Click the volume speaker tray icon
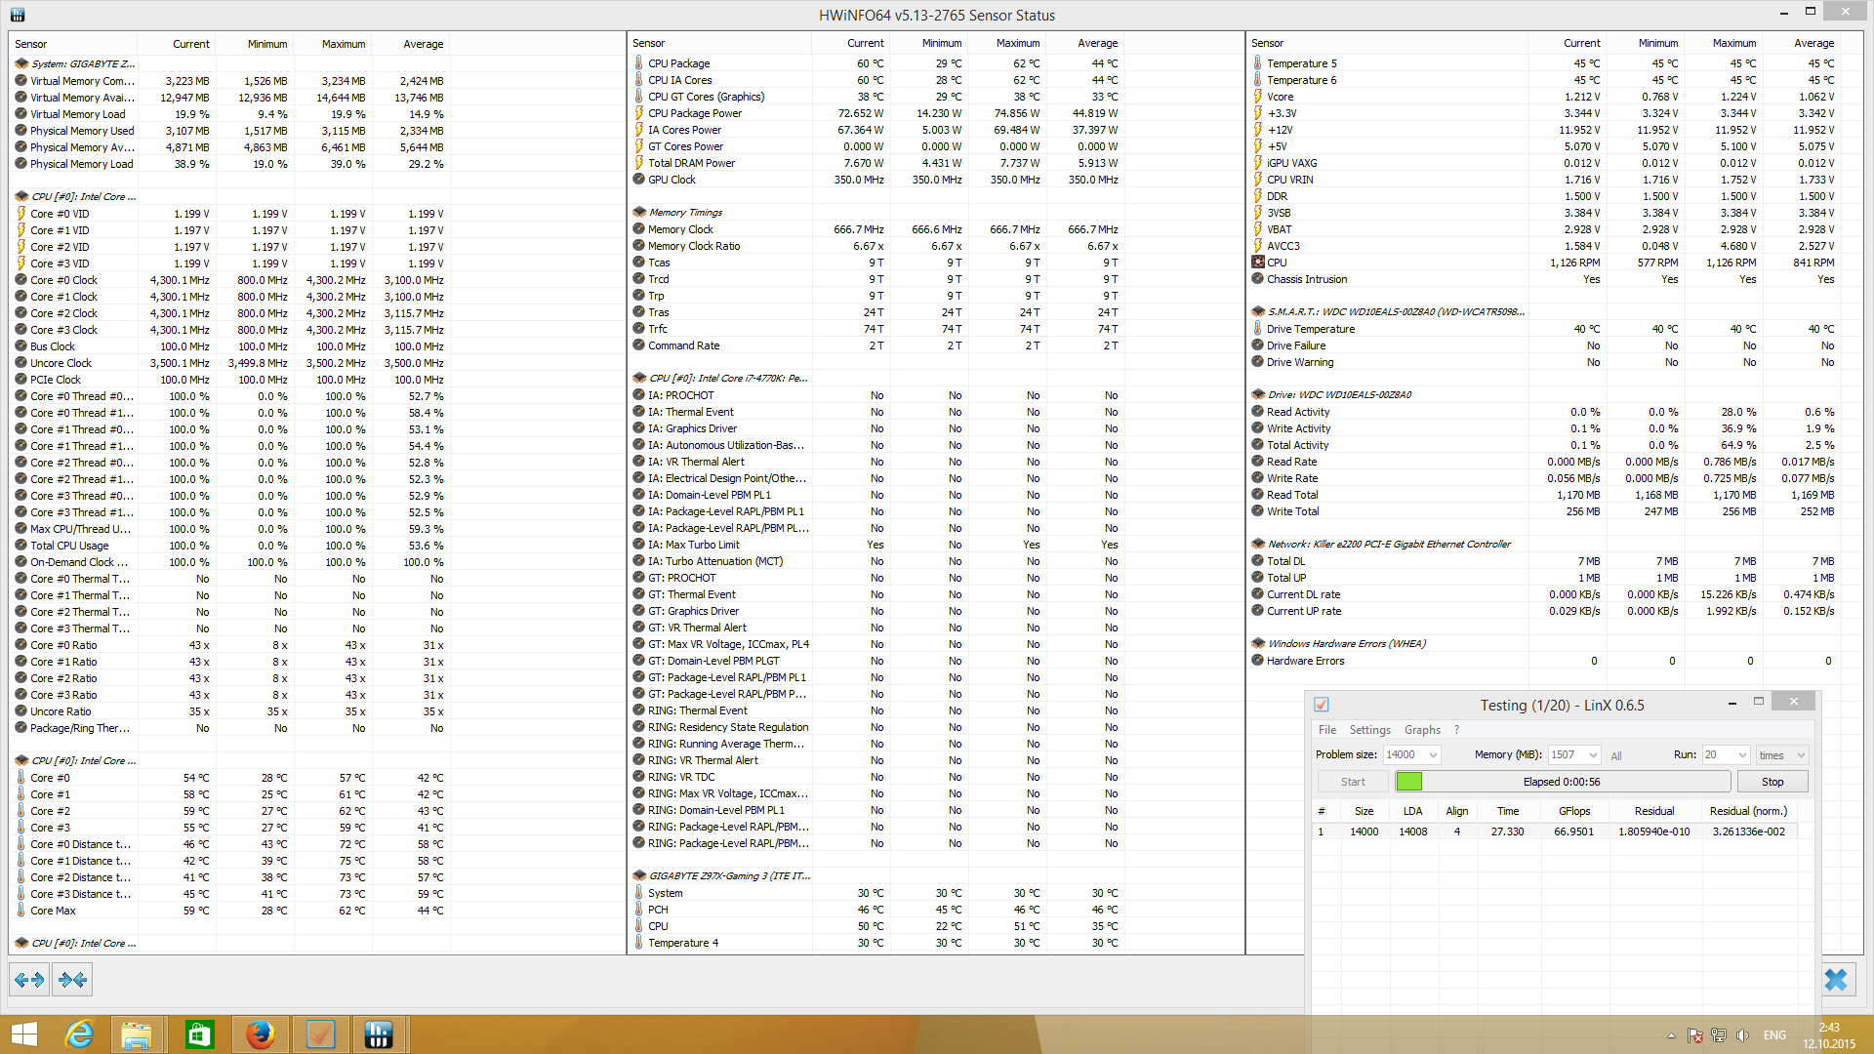 click(x=1742, y=1035)
